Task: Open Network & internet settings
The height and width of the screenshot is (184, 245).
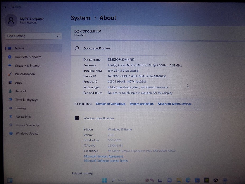Action: (27, 66)
